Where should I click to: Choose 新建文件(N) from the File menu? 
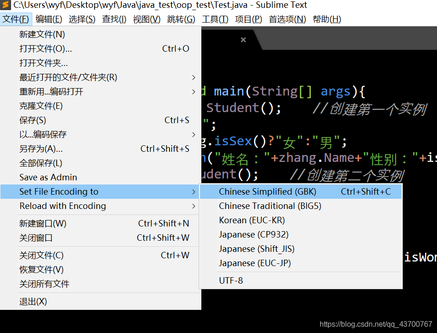coord(100,35)
